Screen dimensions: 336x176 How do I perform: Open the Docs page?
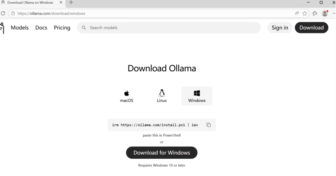tap(41, 28)
